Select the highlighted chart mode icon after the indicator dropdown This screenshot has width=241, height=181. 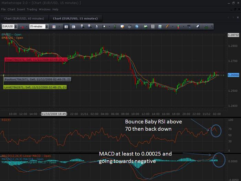click(x=66, y=27)
